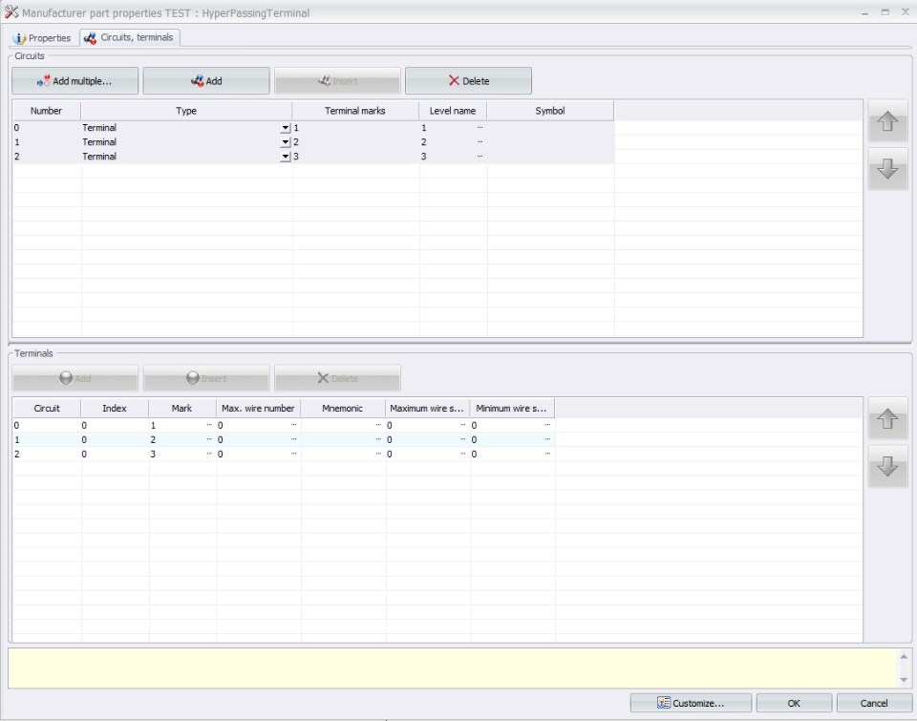Open Mnemonic ellipsis for terminal circuit 2
The height and width of the screenshot is (721, 917).
378,454
